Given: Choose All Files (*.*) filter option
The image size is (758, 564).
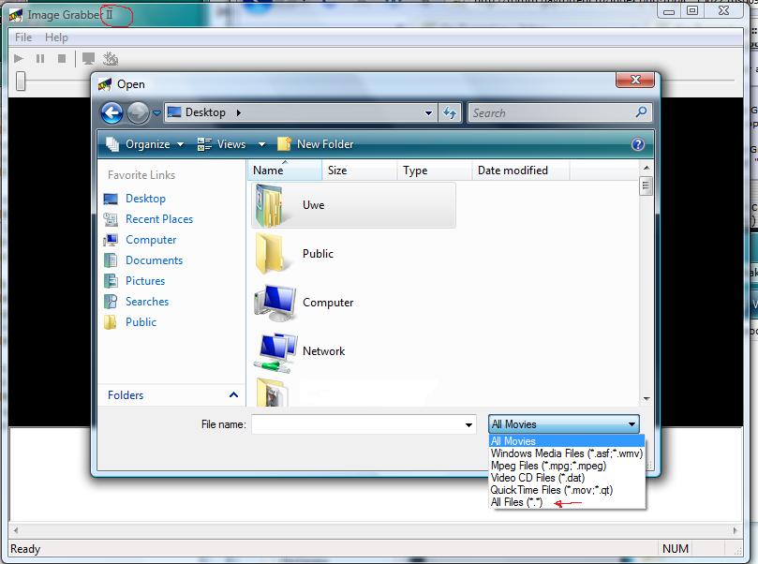Looking at the screenshot, I should point(516,502).
